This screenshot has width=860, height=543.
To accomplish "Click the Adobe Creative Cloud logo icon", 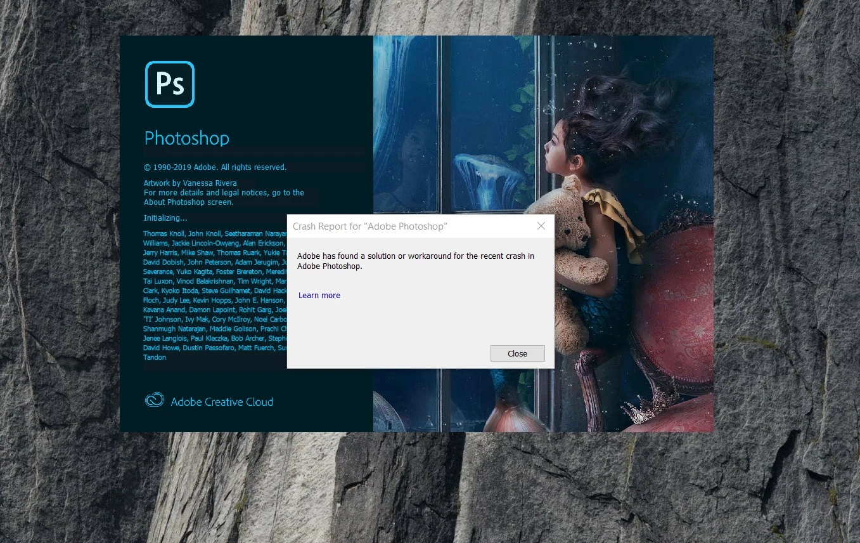I will click(155, 400).
